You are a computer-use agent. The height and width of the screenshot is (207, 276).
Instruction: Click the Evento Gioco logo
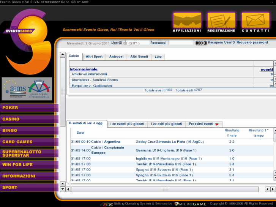(27, 41)
